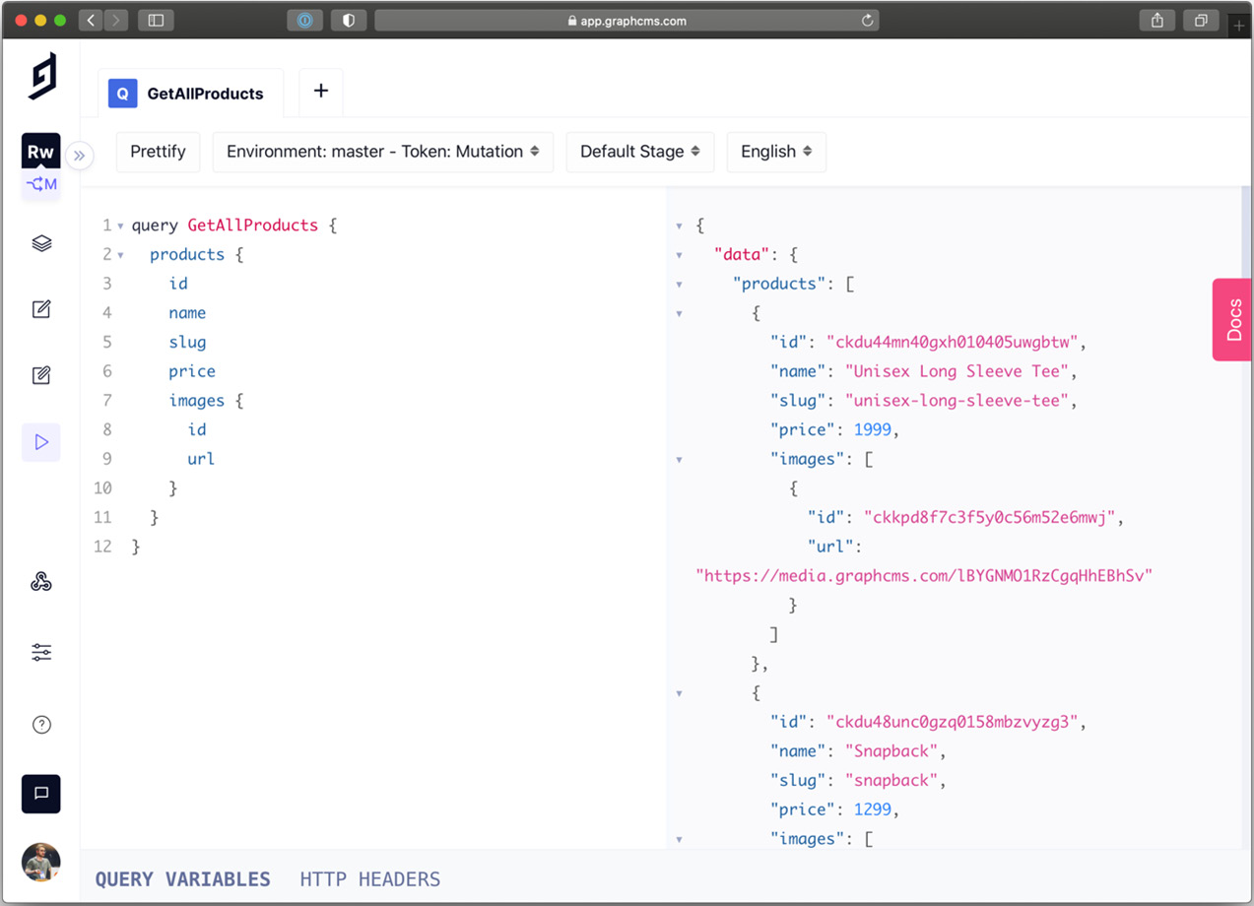Switch to the HTTP HEADERS tab
The height and width of the screenshot is (906, 1254).
370,878
